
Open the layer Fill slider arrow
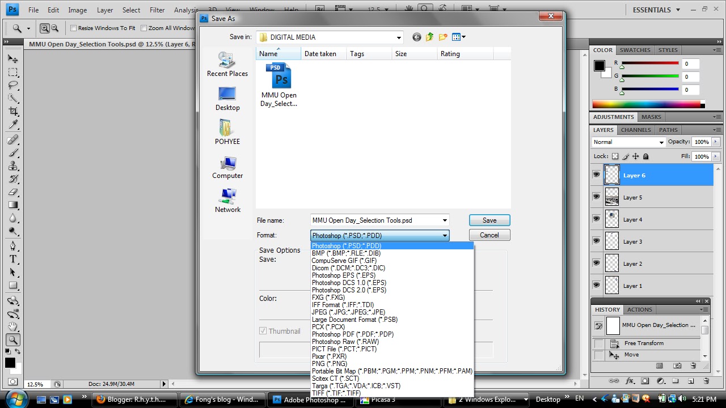(716, 156)
